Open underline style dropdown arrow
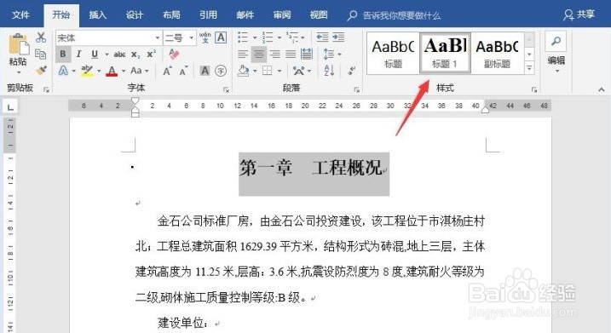The height and width of the screenshot is (333, 611). [x=107, y=55]
